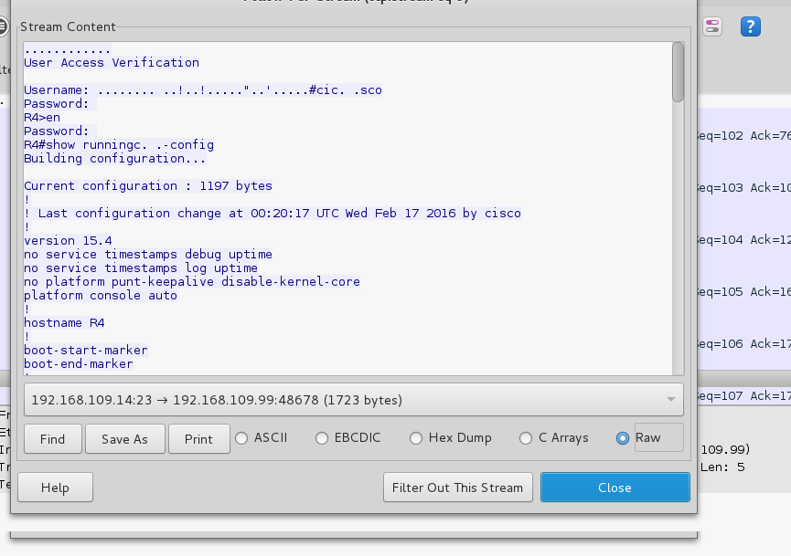Click the Print button
This screenshot has width=791, height=556.
click(x=198, y=439)
